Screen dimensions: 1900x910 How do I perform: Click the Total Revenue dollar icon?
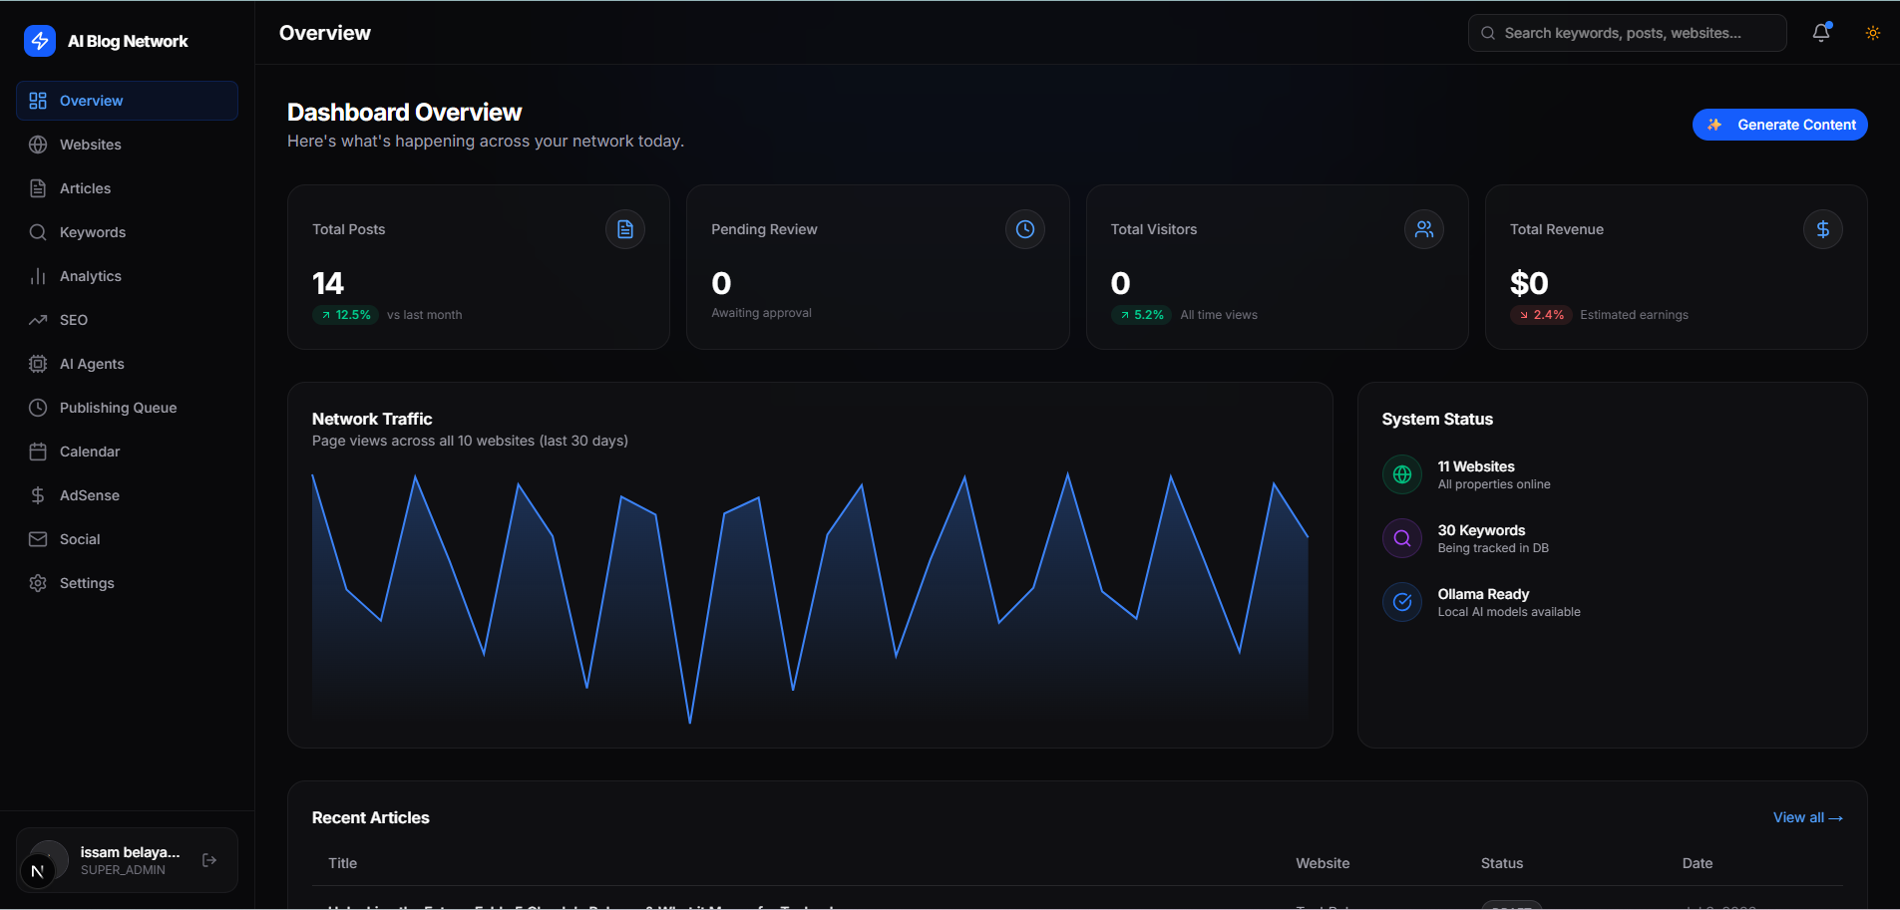pos(1823,229)
